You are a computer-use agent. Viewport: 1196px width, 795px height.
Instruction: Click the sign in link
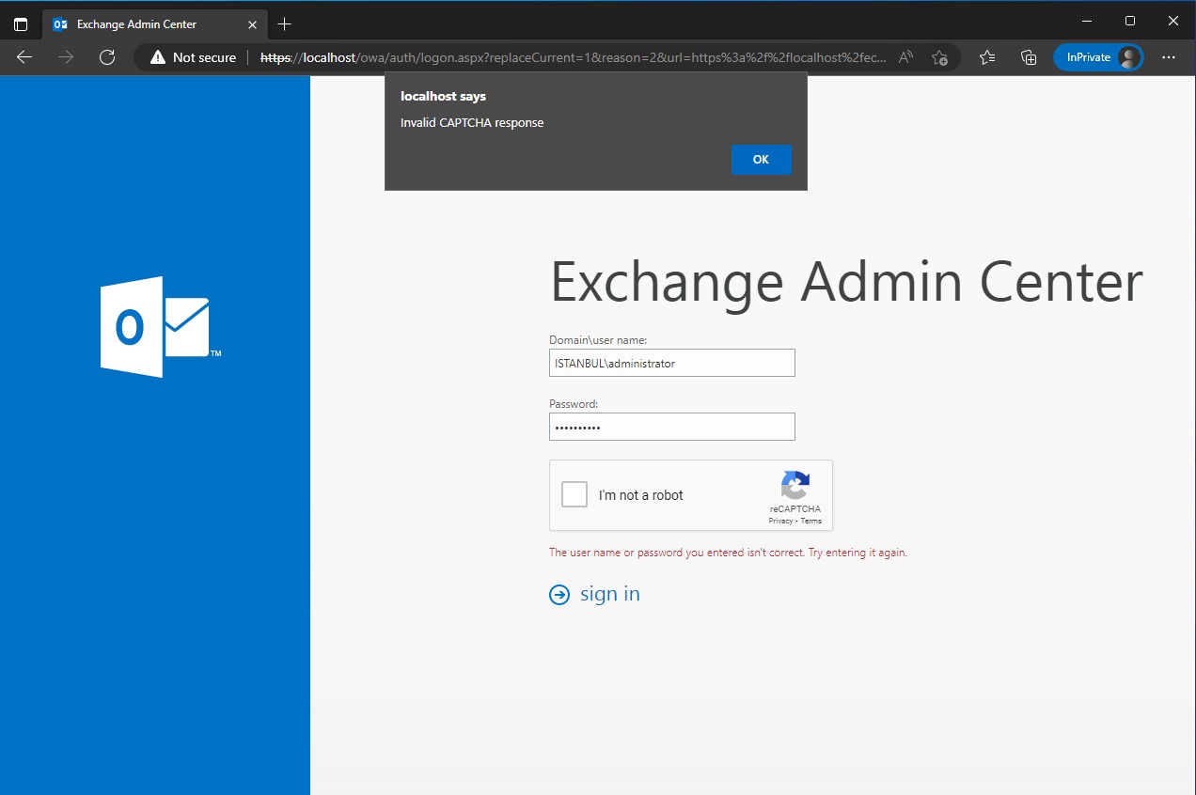[610, 594]
